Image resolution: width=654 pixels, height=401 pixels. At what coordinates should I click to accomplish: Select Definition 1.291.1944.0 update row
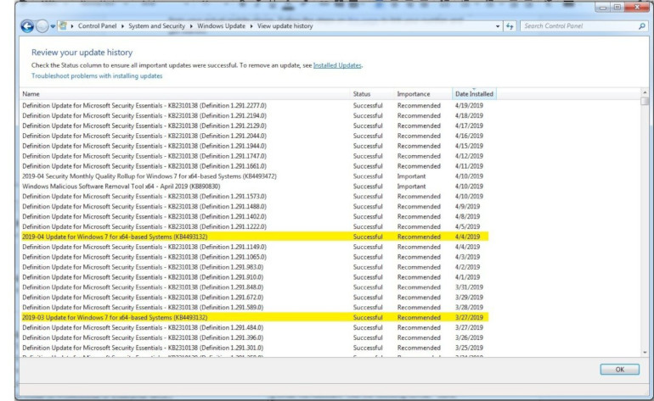pos(255,146)
